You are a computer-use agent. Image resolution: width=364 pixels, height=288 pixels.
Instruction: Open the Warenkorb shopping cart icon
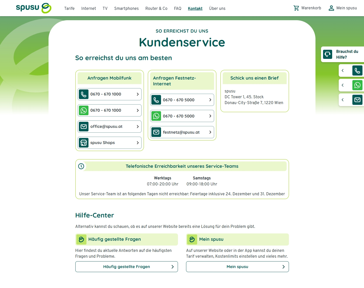pos(296,8)
